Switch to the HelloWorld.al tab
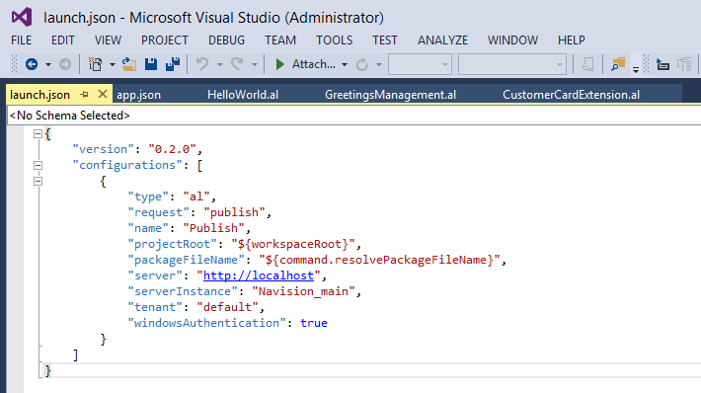The image size is (701, 393). [x=243, y=95]
